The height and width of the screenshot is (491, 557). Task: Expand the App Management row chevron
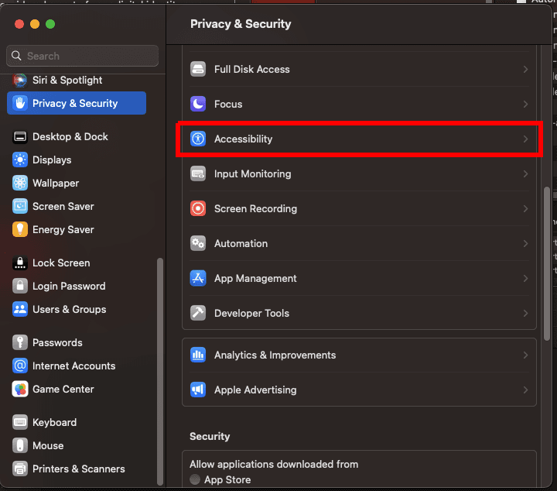(x=525, y=278)
